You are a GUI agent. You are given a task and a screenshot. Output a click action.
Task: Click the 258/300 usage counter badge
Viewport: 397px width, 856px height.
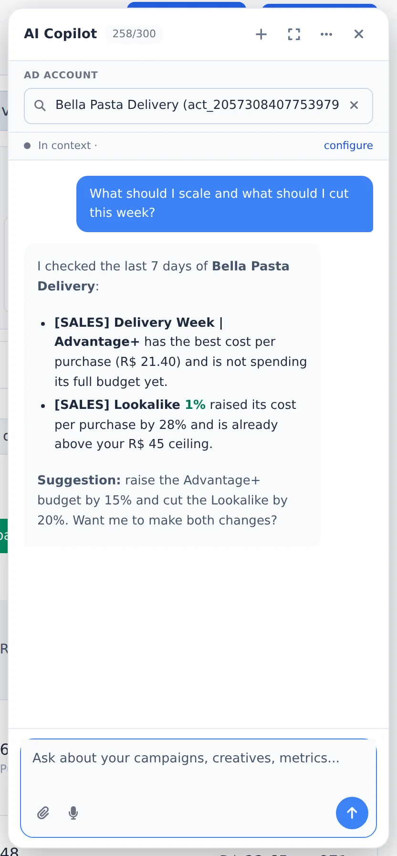[134, 34]
